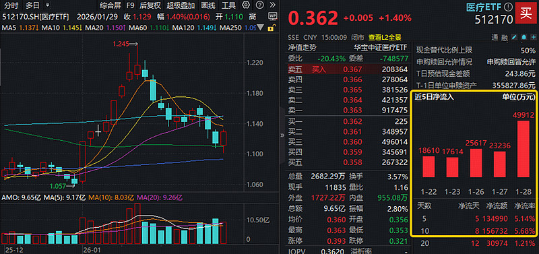Open the 超级叠加 overlay menu
This screenshot has width=539, height=254.
click(181, 5)
